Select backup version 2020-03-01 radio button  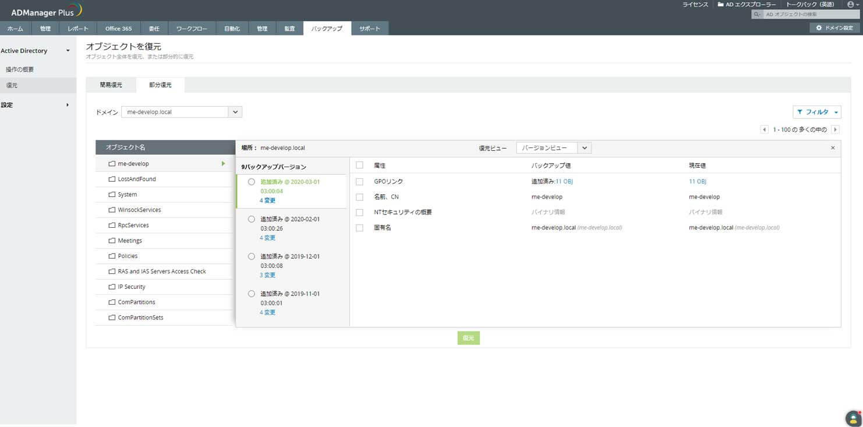click(252, 182)
